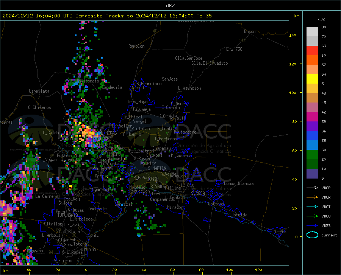Click the Ramblon label near map top

136,46
